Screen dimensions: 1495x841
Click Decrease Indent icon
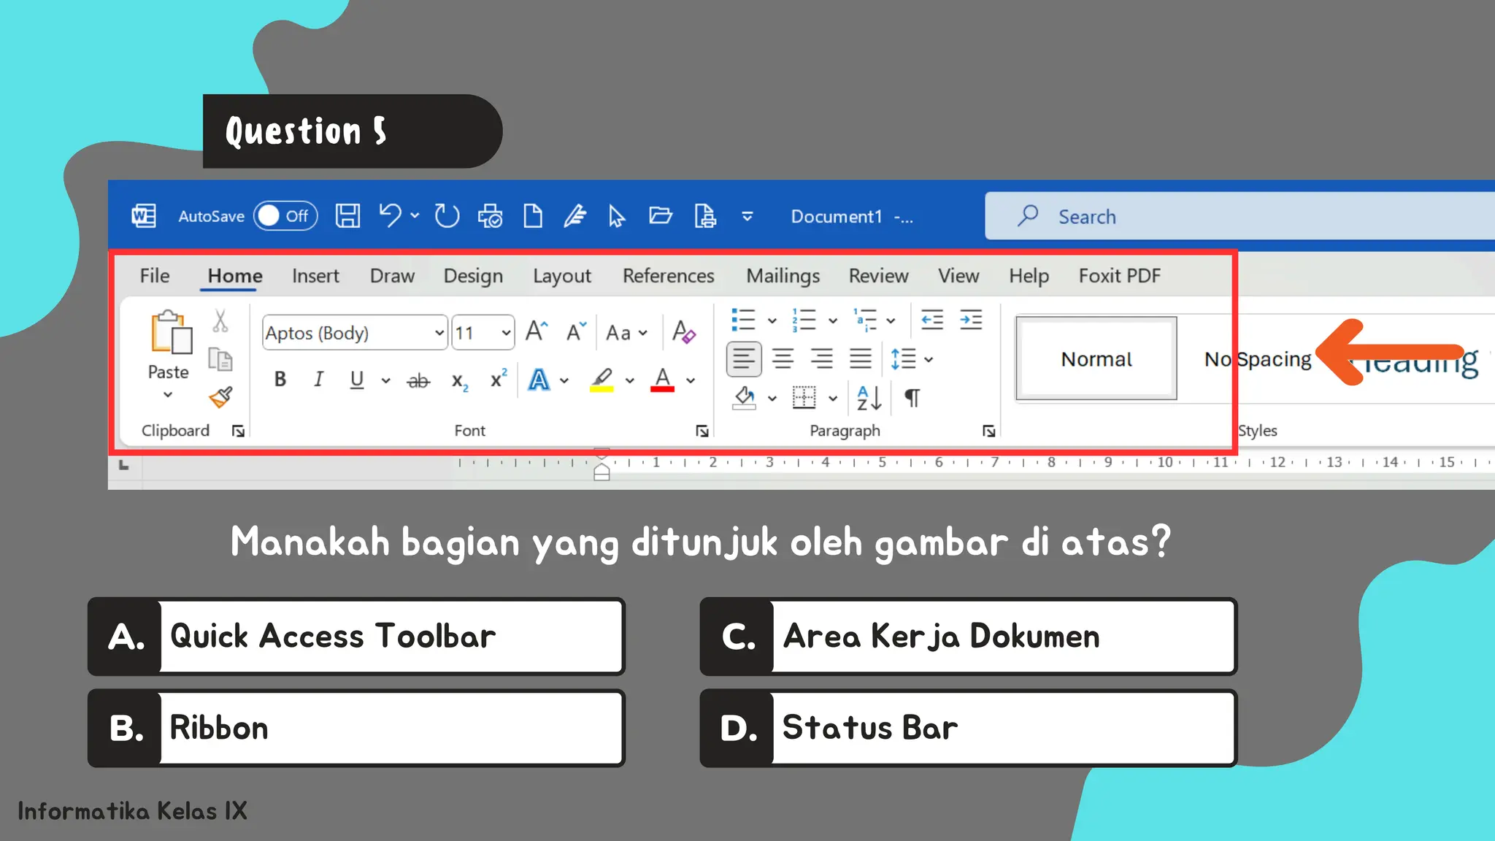click(x=932, y=320)
